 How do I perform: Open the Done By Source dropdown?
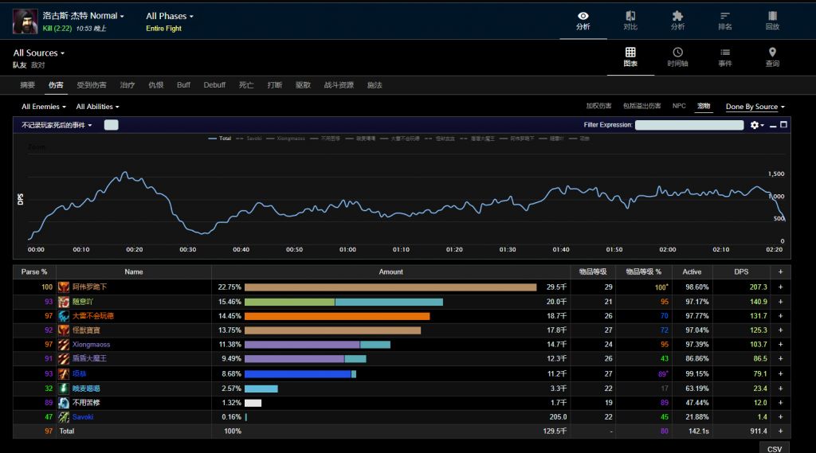(x=755, y=107)
